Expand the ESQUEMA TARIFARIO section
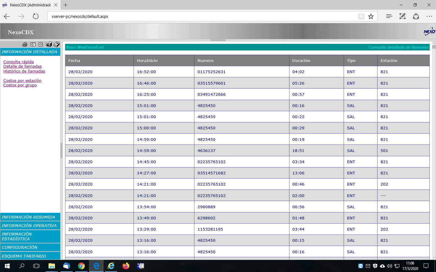Screen dimensions: 436x272 click(30, 256)
